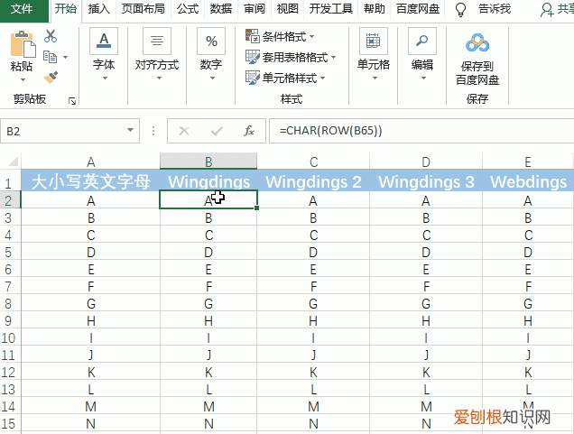This screenshot has height=434, width=574.
Task: Switch to the Review (审阅) tab
Action: [x=255, y=9]
